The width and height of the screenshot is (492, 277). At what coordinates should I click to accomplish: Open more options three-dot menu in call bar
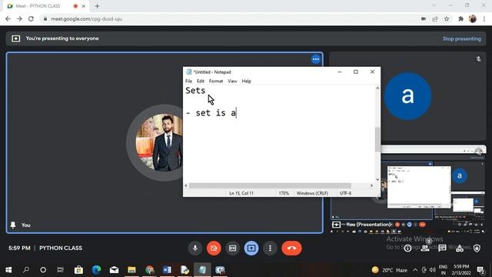click(x=270, y=248)
